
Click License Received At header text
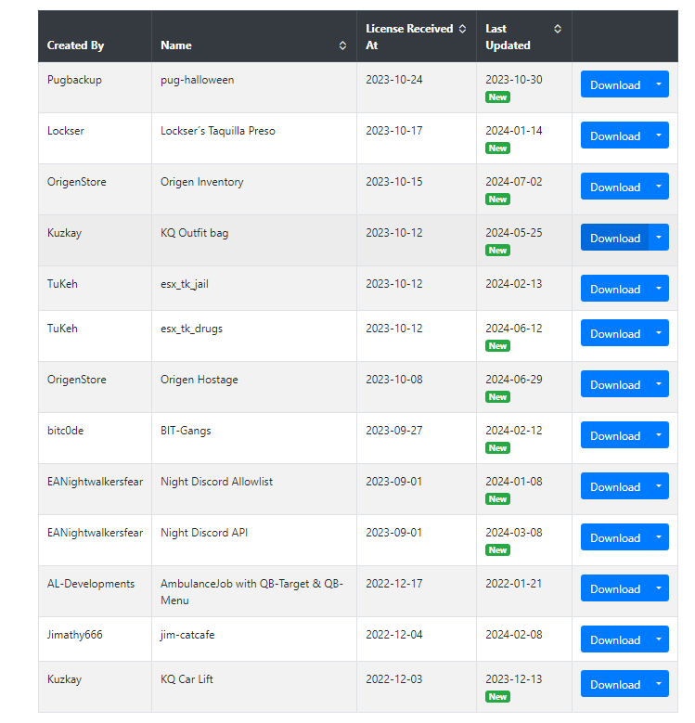pos(409,37)
